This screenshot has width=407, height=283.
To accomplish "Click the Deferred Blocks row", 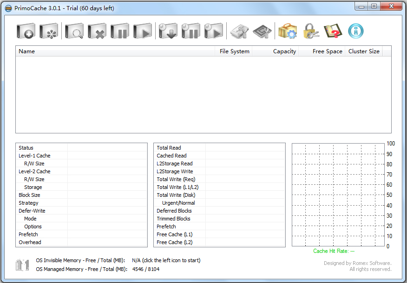I will tap(220, 211).
